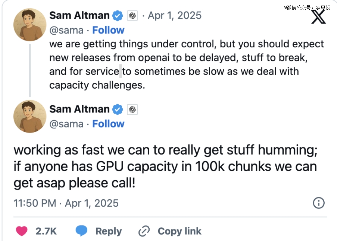Click the chain link copy icon
This screenshot has height=241, width=337.
click(144, 231)
